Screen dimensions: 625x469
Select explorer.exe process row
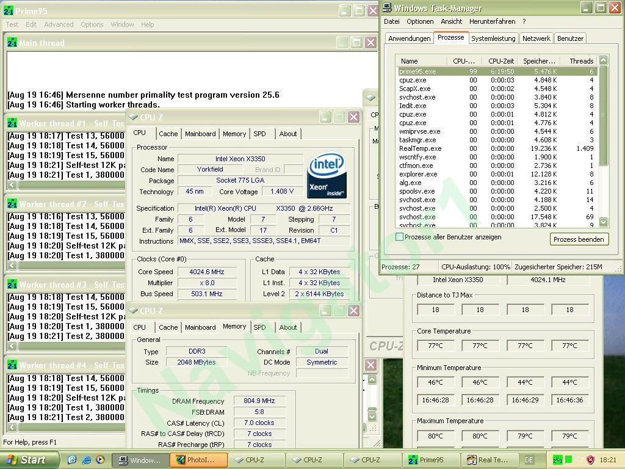(497, 174)
